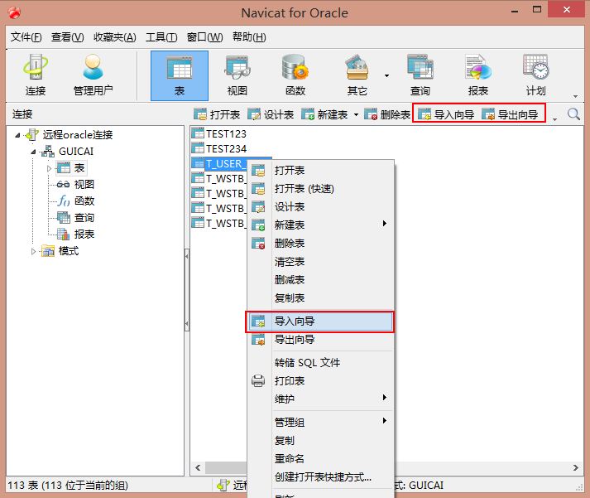Image resolution: width=590 pixels, height=498 pixels.
Task: Click the search magnifier icon
Action: click(573, 114)
